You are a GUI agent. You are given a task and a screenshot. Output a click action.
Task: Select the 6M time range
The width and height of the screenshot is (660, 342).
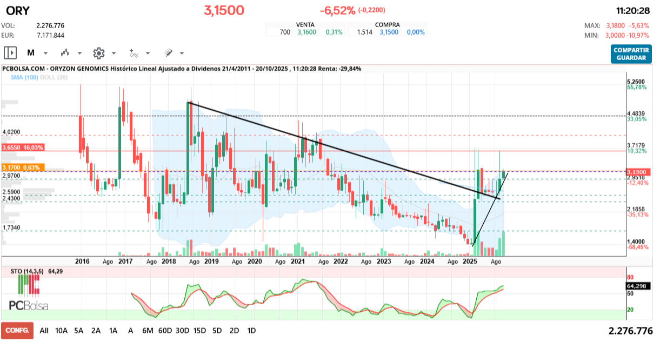[x=148, y=330]
